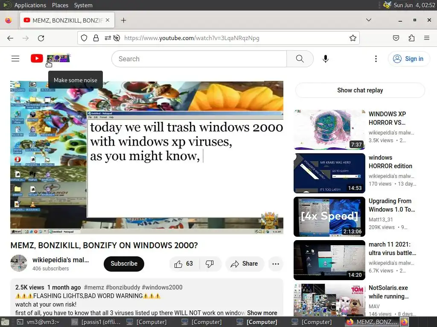Screen dimensions: 437x327
Task: Click the video title MEMZ, BONZIKILL heading
Action: (x=104, y=245)
